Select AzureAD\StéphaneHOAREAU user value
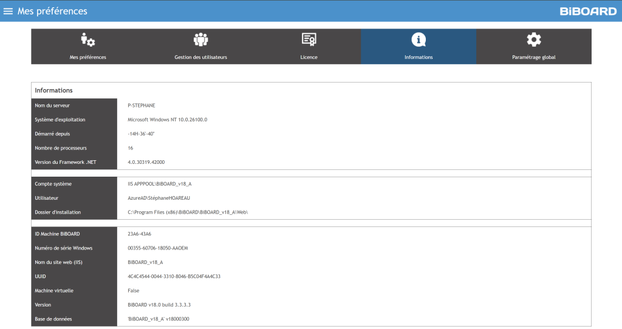 [x=159, y=198]
